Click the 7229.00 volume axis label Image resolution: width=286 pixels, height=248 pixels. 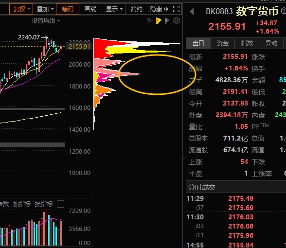pos(80,211)
